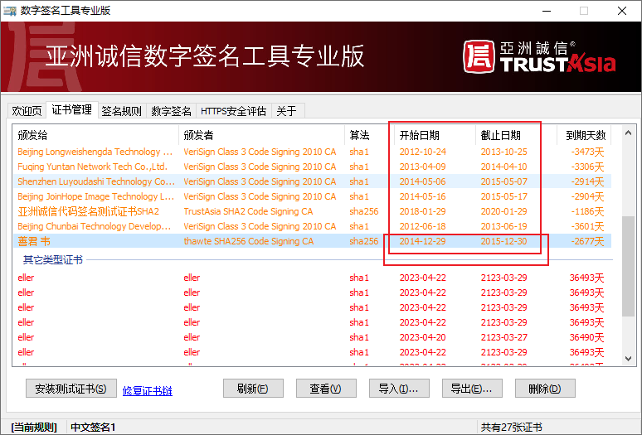
Task: Click the 导入(I)... button
Action: pyautogui.click(x=399, y=389)
